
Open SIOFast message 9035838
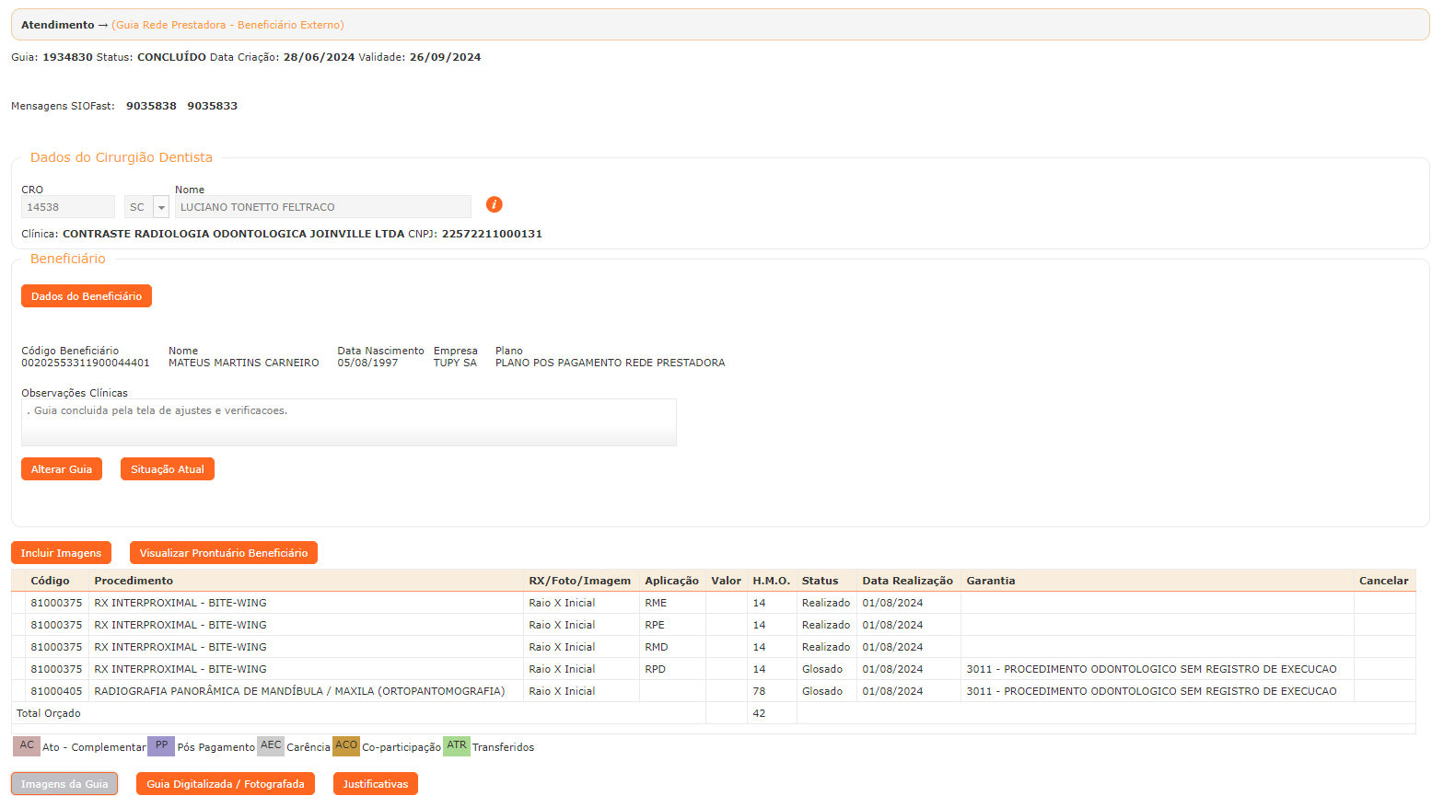(x=151, y=106)
